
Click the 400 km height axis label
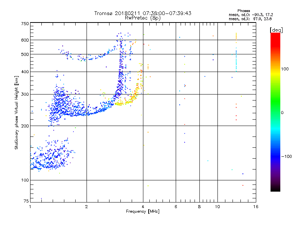tap(25, 72)
